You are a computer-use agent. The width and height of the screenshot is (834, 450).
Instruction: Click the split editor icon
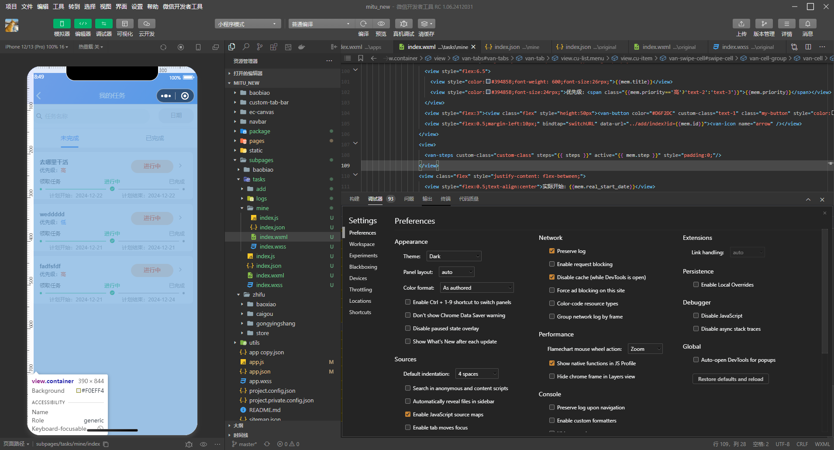point(808,47)
